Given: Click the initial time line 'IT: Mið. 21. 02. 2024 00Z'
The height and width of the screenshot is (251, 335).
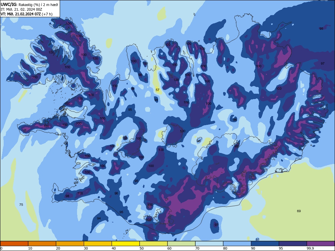Looking at the screenshot, I should (21, 9).
